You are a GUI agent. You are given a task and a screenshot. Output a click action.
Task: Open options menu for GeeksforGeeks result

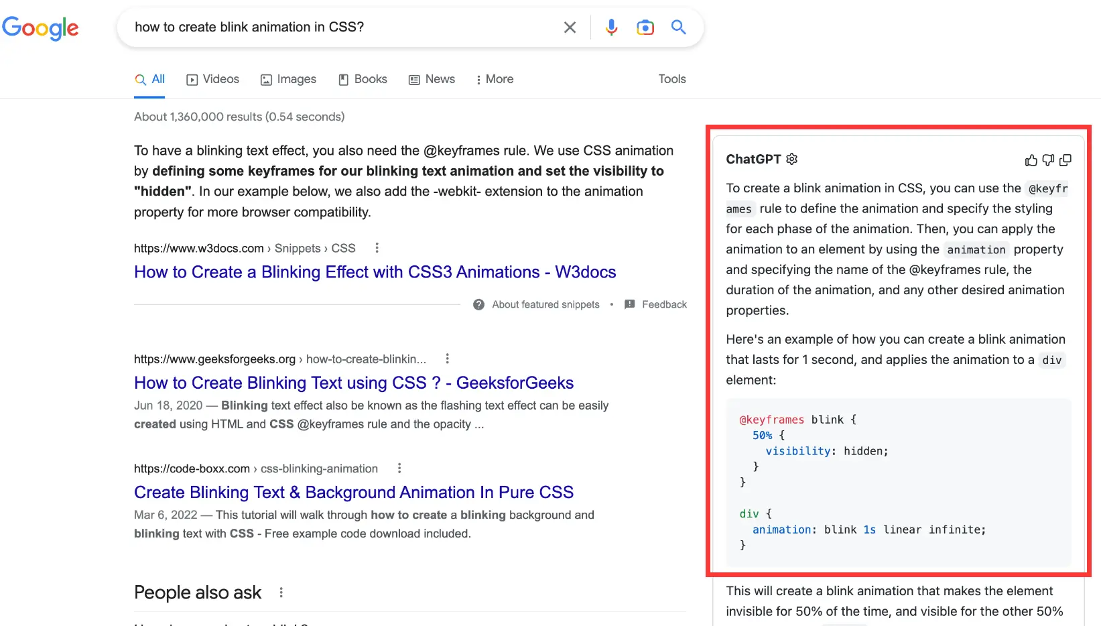click(x=447, y=359)
